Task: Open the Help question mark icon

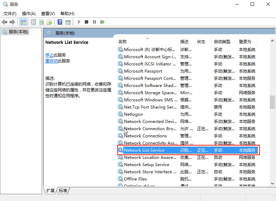Action: pos(60,22)
